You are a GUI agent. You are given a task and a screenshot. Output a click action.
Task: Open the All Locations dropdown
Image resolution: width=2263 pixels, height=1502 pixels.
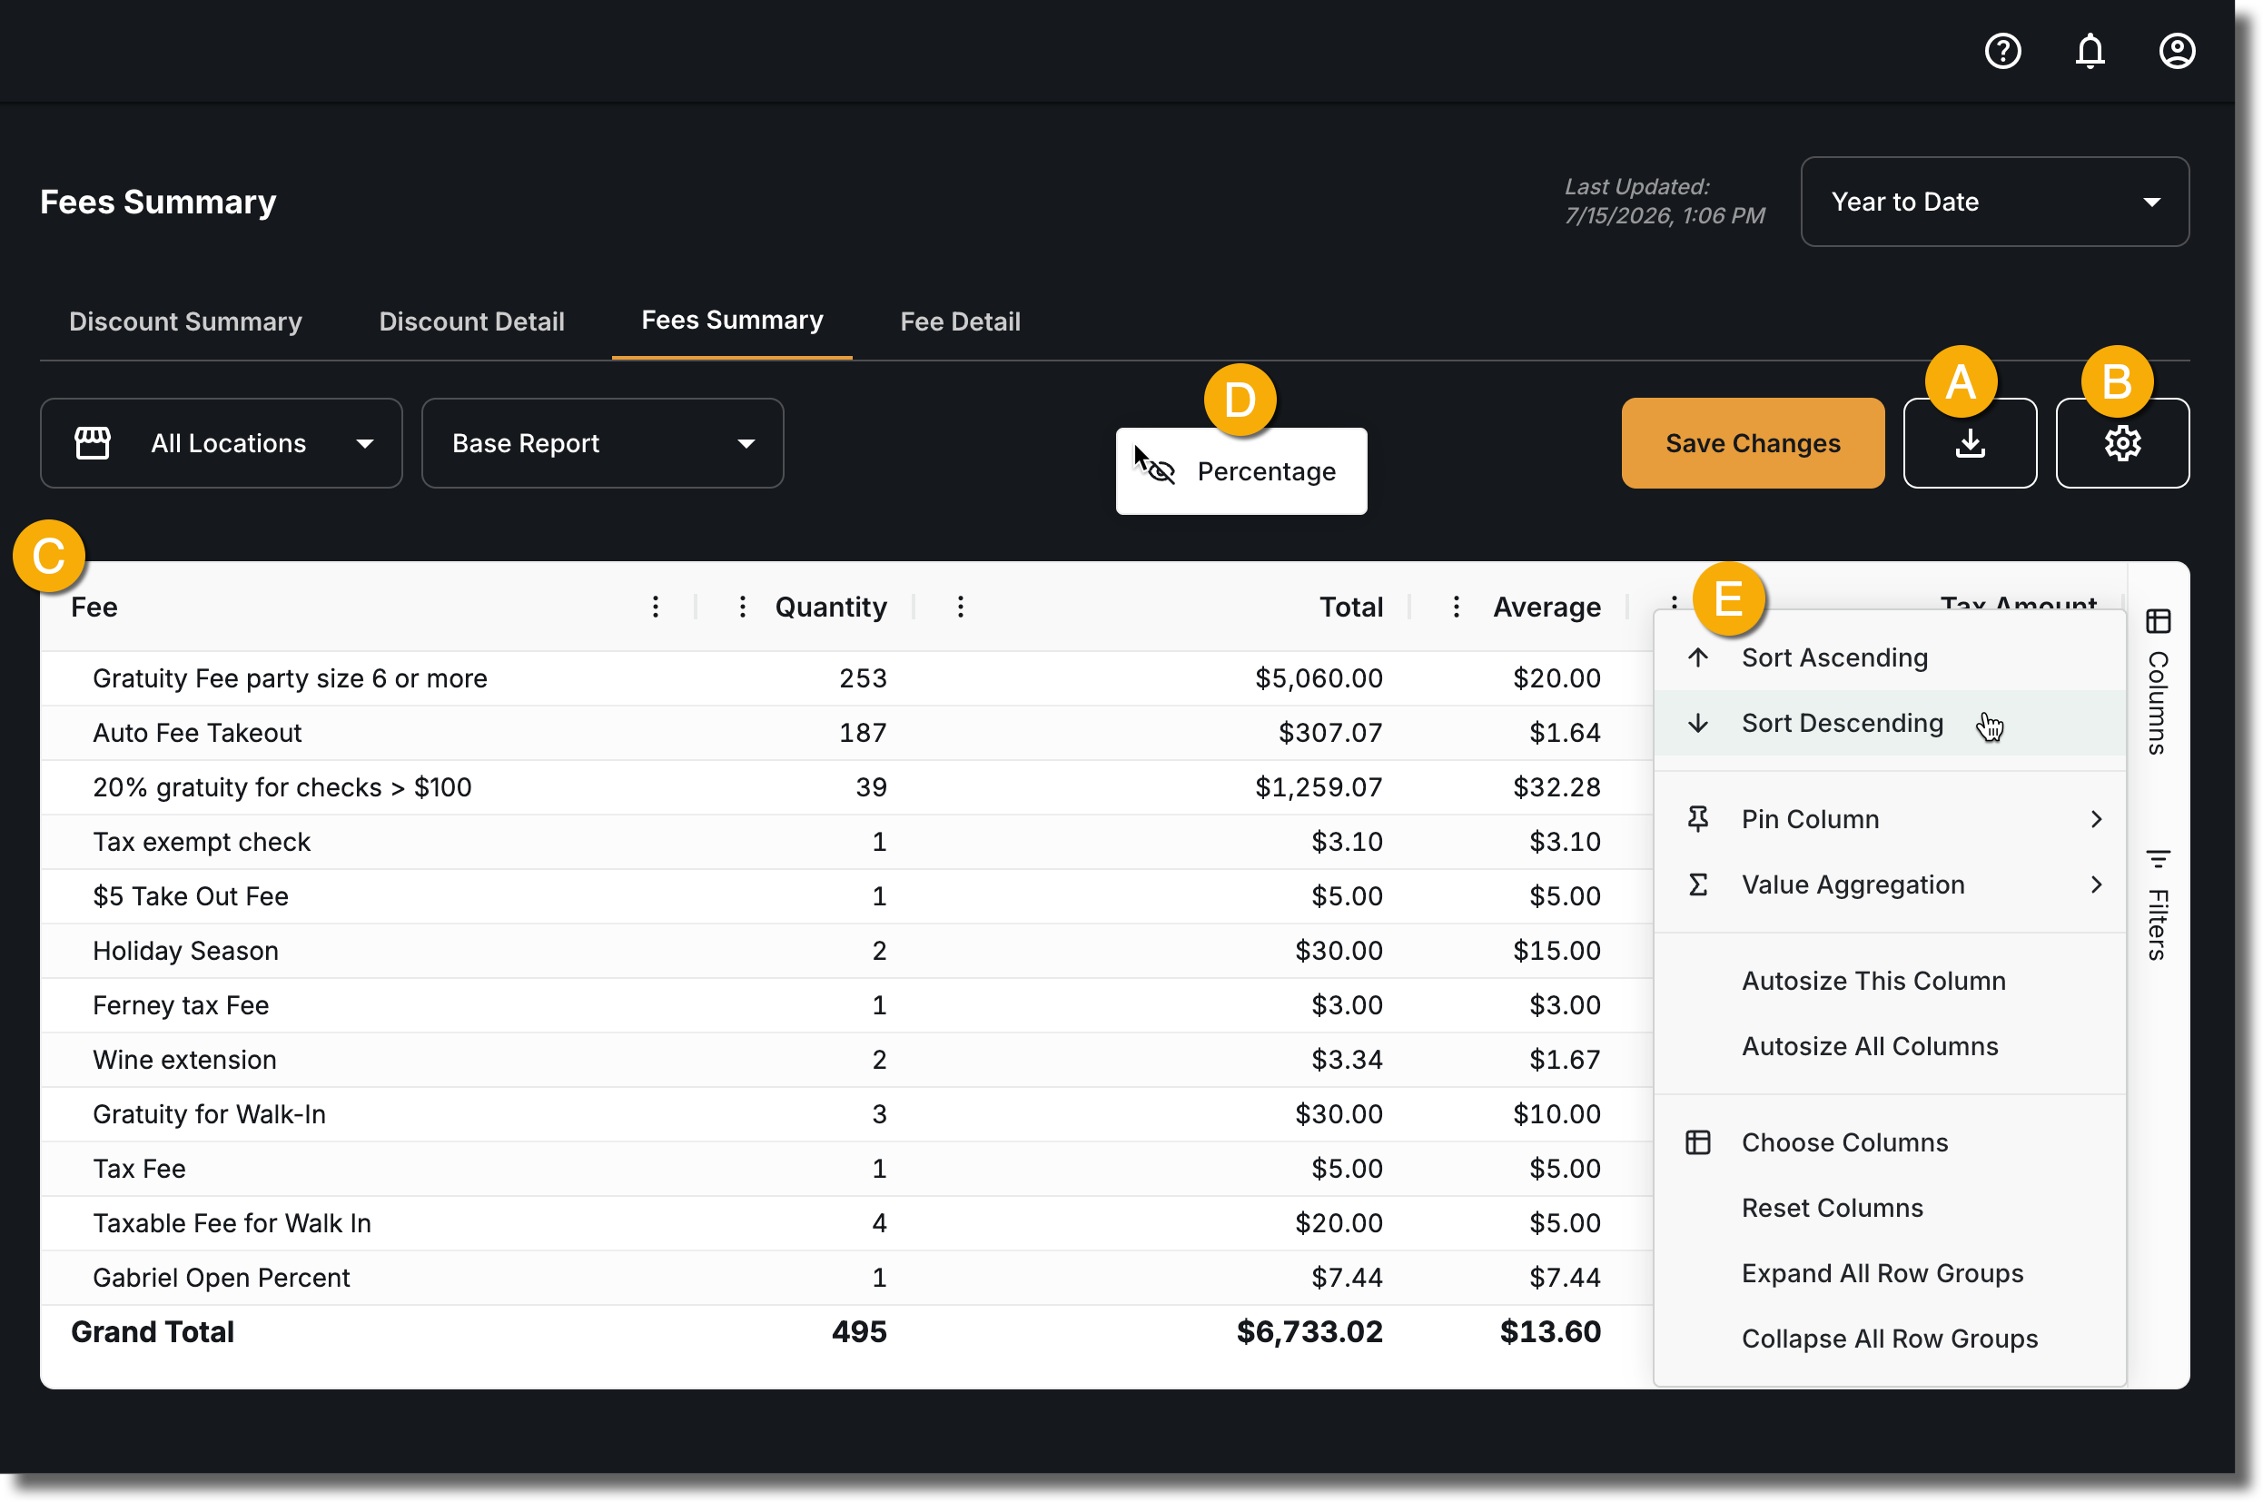pos(222,443)
